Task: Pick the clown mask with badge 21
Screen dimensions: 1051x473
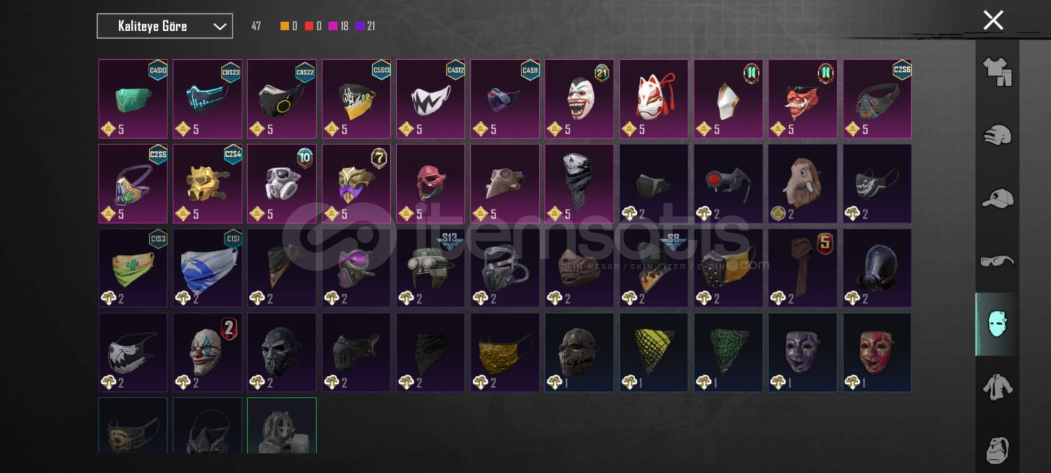Action: coord(579,99)
